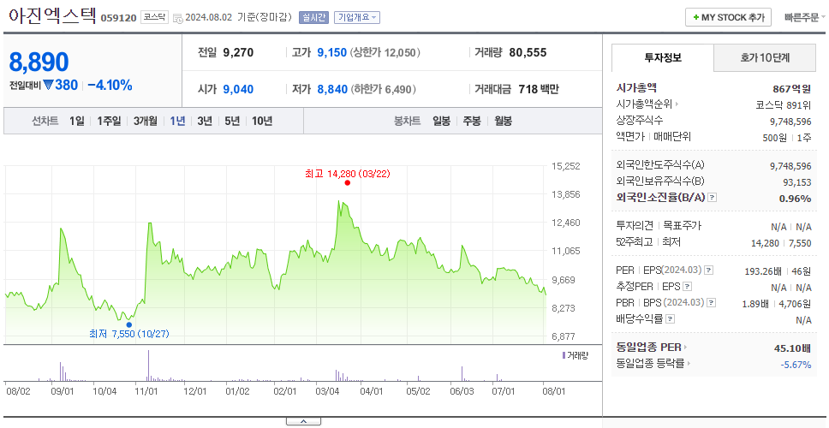Click help icon next to 추정PER EPS

tap(687, 287)
